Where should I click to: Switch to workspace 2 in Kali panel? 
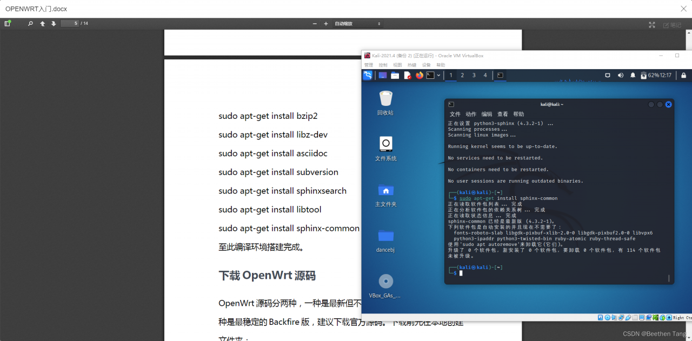pyautogui.click(x=462, y=75)
